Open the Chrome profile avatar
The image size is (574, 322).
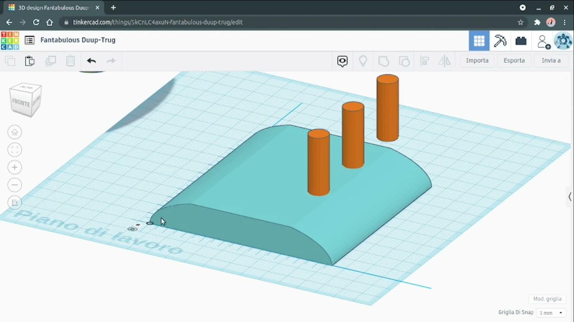pyautogui.click(x=551, y=22)
